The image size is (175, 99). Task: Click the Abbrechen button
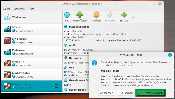(x=107, y=93)
